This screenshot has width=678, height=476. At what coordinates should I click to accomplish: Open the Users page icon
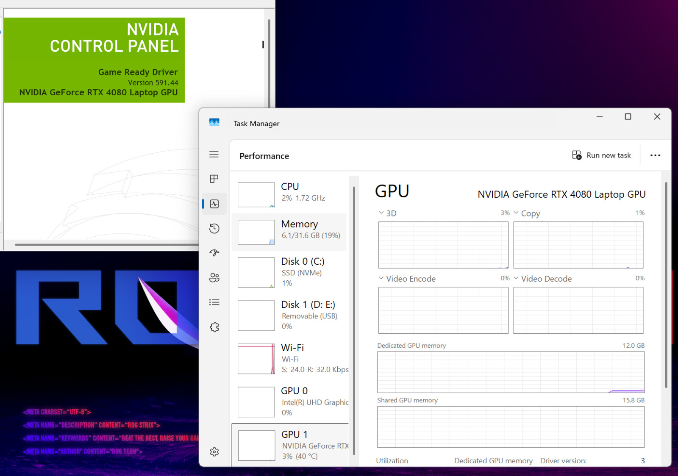tap(214, 278)
